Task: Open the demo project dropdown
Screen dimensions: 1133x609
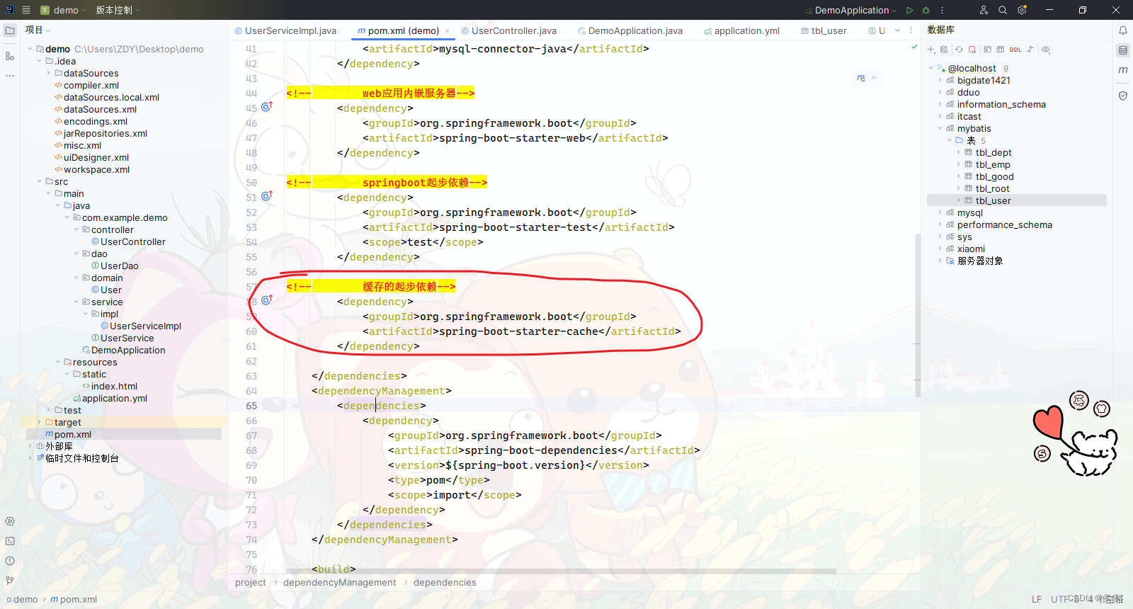Action: [x=63, y=10]
